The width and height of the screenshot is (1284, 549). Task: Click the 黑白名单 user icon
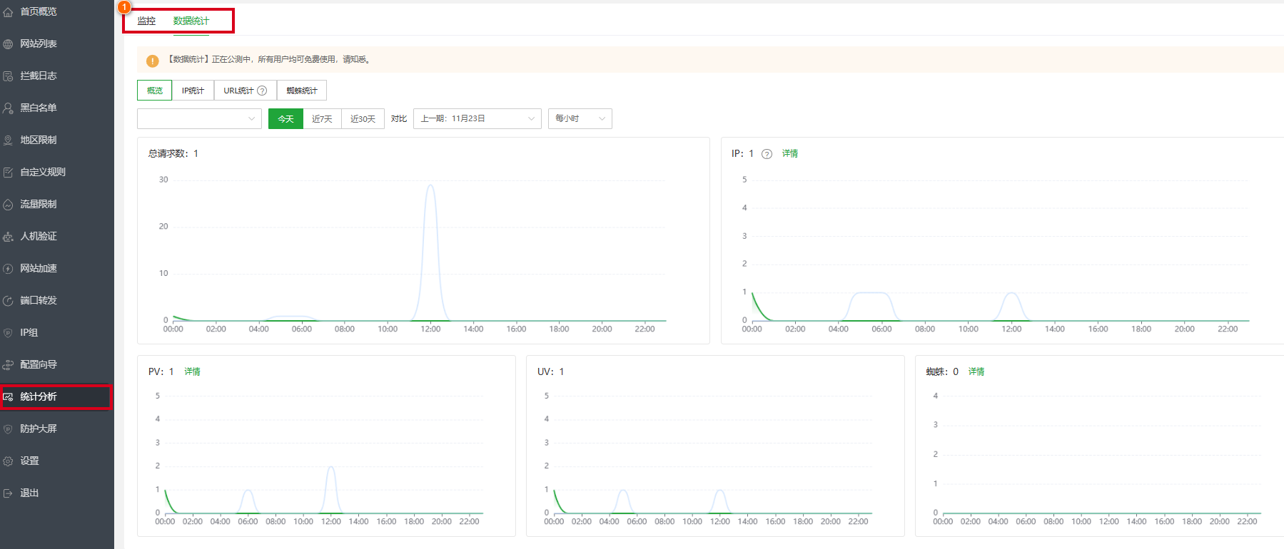(x=8, y=108)
